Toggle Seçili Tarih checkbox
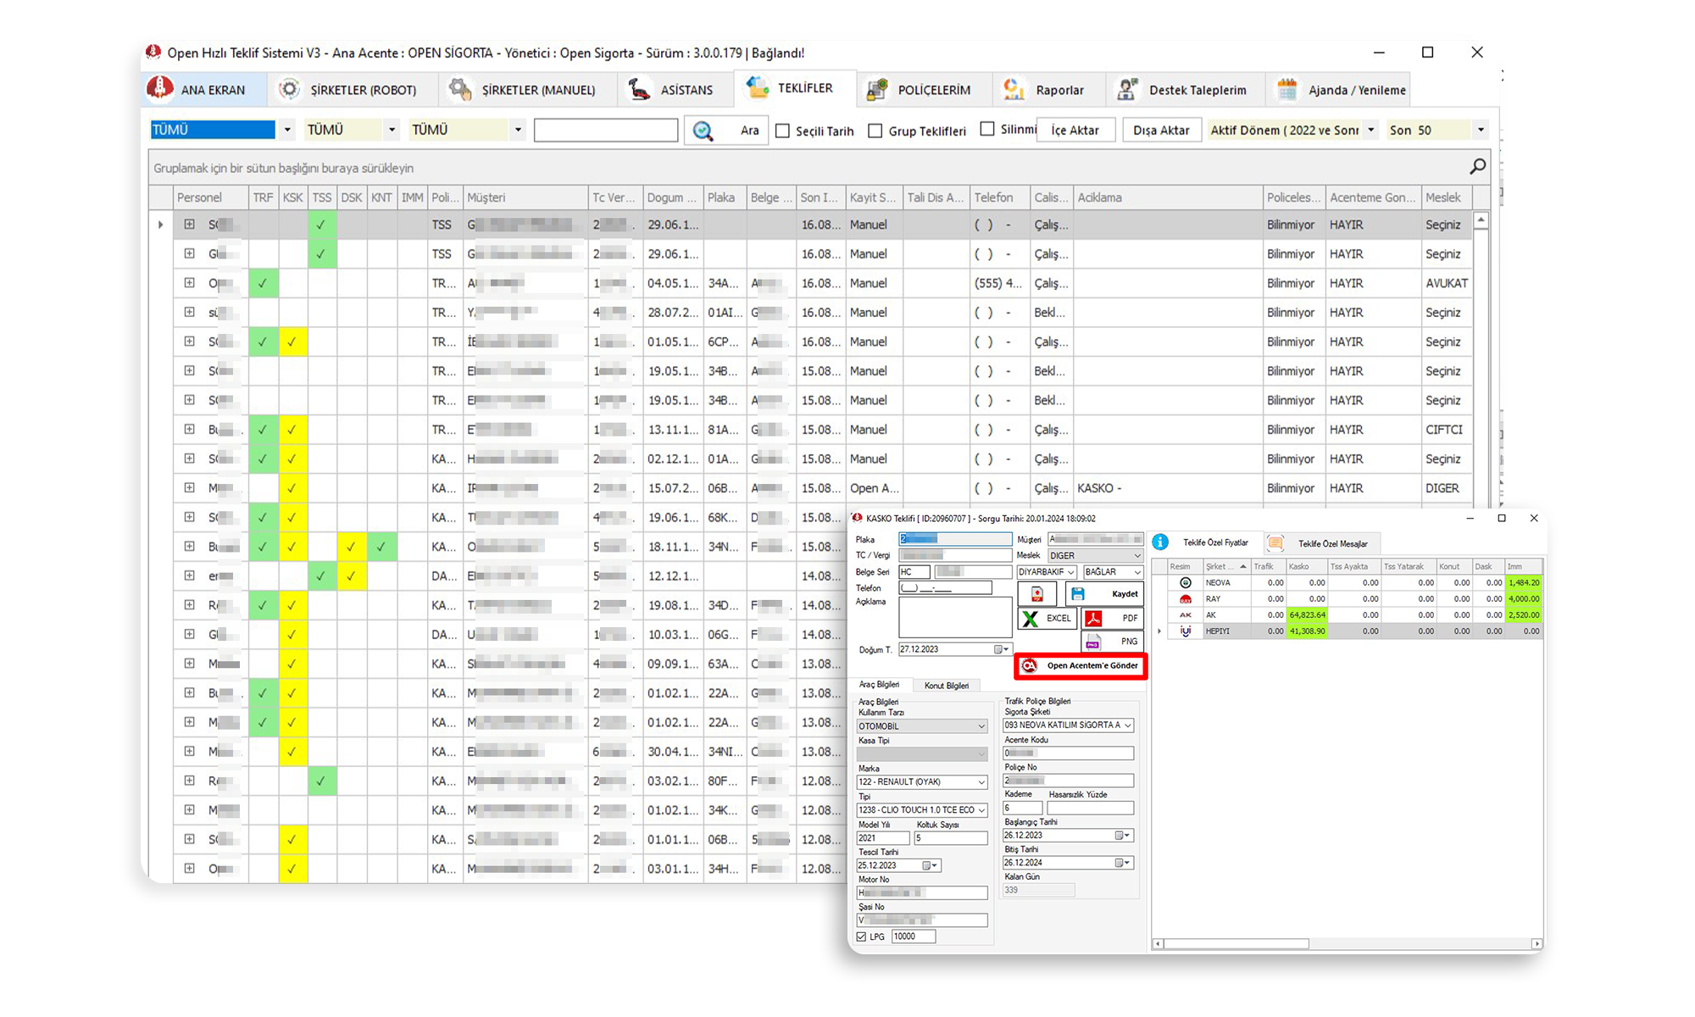 pyautogui.click(x=783, y=131)
